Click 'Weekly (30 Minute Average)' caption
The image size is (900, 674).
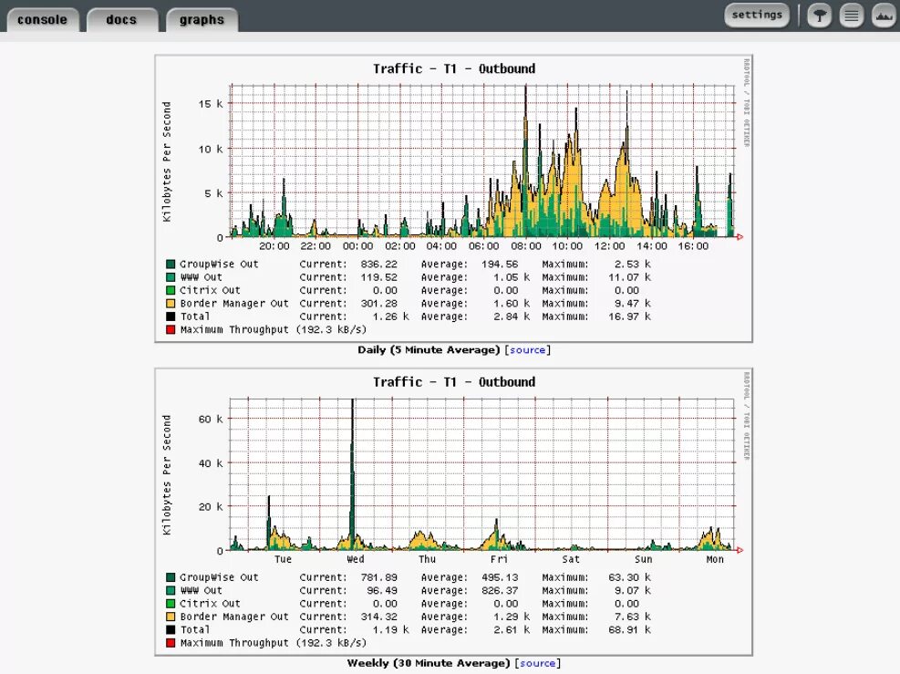coord(429,663)
